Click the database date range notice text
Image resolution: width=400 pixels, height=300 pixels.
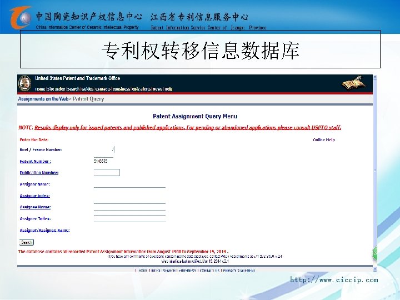[123, 252]
